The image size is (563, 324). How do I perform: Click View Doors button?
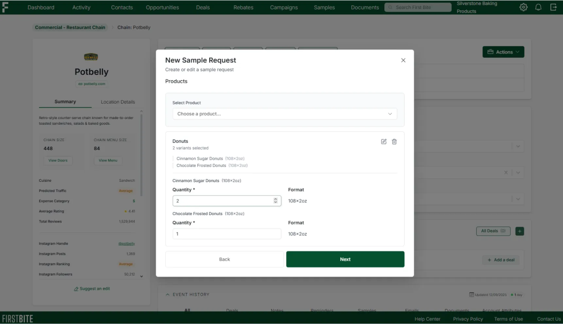58,161
